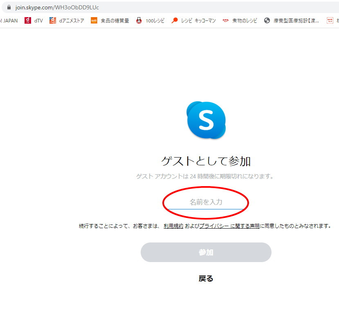The height and width of the screenshot is (309, 339).
Task: Open the dTV bookmark label
Action: click(x=38, y=20)
